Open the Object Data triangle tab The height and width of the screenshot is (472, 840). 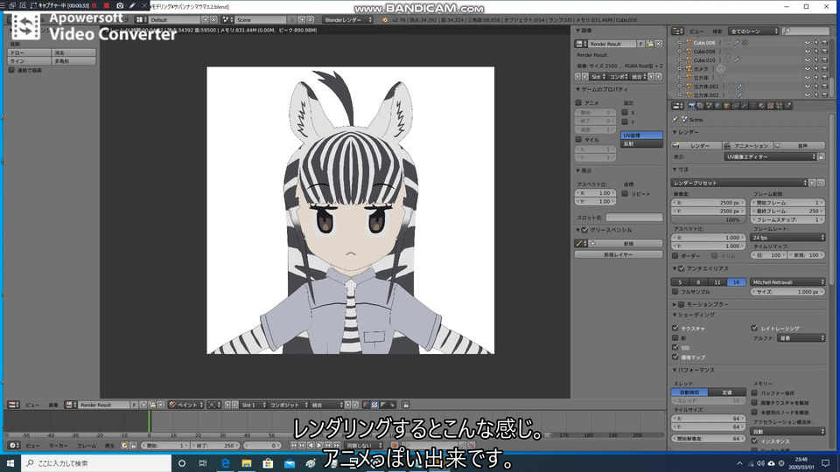[752, 106]
